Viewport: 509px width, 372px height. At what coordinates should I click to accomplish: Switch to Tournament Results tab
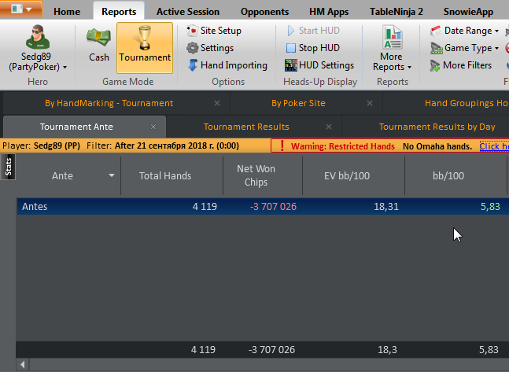246,127
